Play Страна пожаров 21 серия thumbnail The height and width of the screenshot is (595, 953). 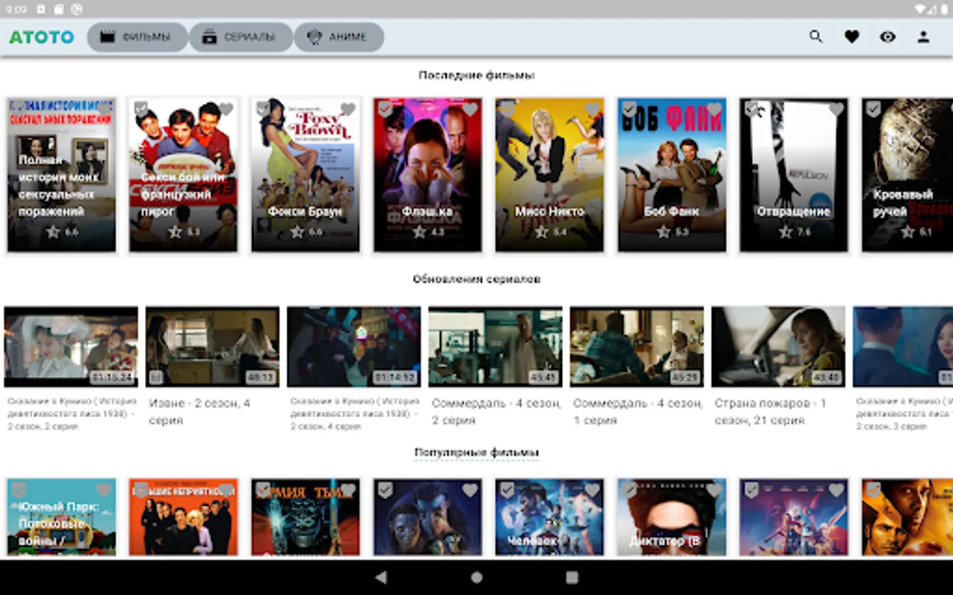coord(778,346)
